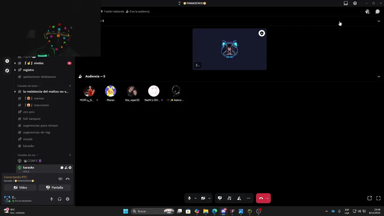Toggle camera in bottom control bar
Viewport: 384px width, 216px height.
tap(203, 198)
